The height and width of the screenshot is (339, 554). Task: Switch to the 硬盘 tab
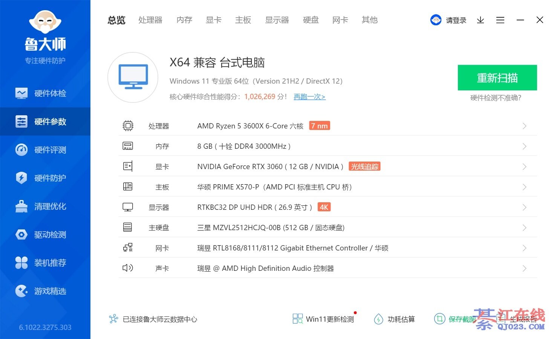(x=311, y=20)
